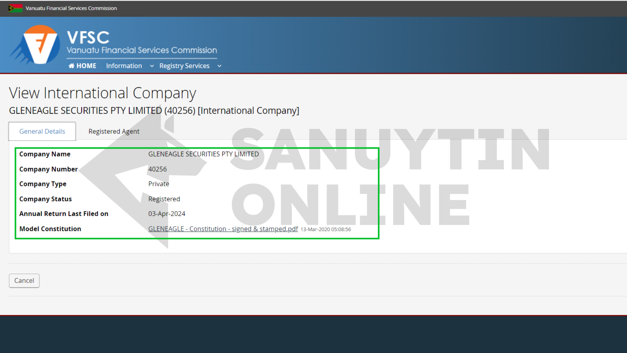Click the VFSC header title text
627x353 pixels.
[x=88, y=37]
